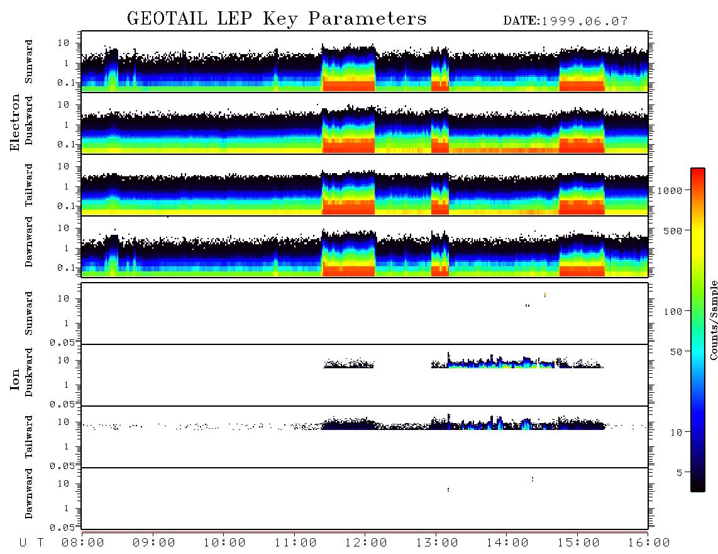Image resolution: width=718 pixels, height=554 pixels.
Task: Select the Ion "Sunward" panel label
Action: click(x=29, y=314)
